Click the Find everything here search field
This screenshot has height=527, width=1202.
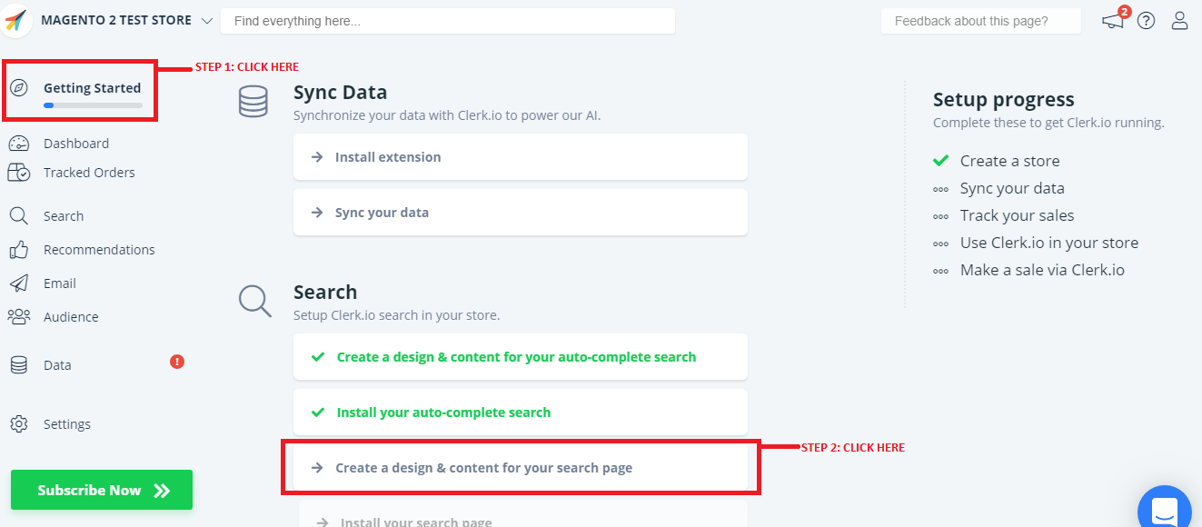click(447, 21)
